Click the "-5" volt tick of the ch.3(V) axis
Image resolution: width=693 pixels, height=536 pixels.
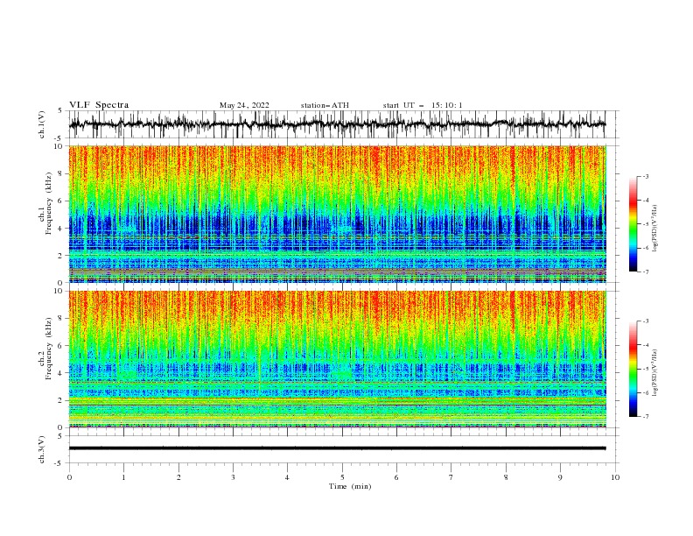click(x=59, y=463)
